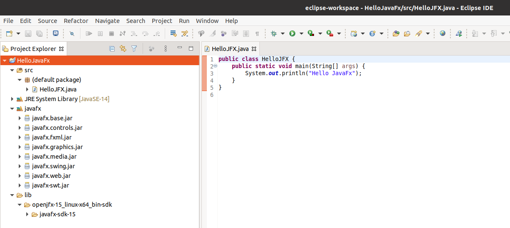The width and height of the screenshot is (510, 228).
Task: Maximize the Project Explorer view
Action: (x=191, y=48)
